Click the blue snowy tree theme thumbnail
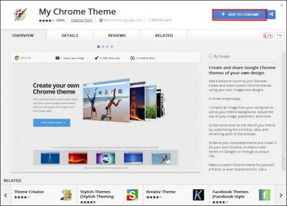 click(133, 158)
